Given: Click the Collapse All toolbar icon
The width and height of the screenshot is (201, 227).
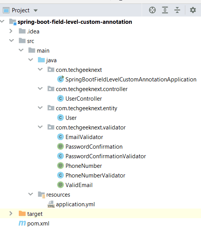Looking at the screenshot, I should tap(177, 10).
